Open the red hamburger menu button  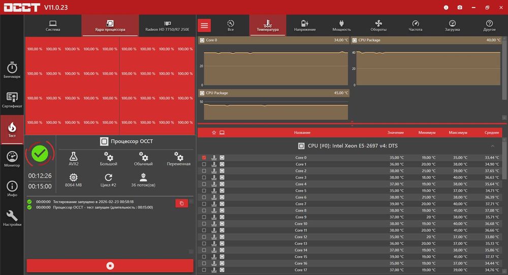click(204, 25)
